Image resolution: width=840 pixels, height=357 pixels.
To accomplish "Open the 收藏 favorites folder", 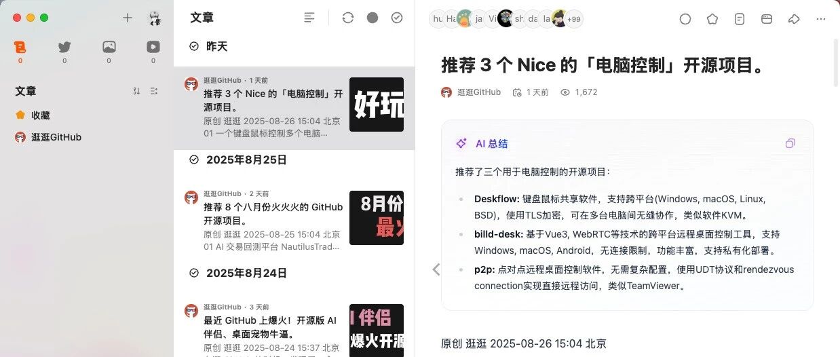I will tap(87, 115).
